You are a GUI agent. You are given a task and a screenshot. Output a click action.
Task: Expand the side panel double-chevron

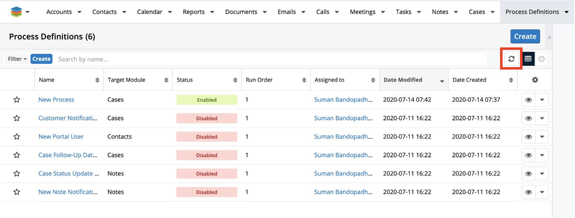[549, 37]
